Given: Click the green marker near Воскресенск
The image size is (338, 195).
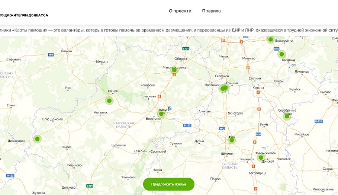Looking at the screenshot, I should [x=270, y=40].
